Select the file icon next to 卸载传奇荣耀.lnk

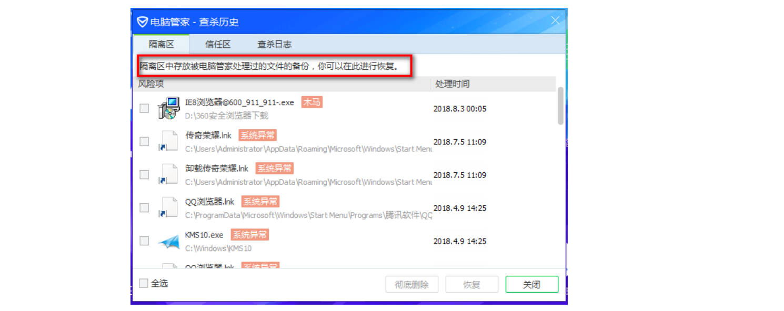[x=169, y=174]
